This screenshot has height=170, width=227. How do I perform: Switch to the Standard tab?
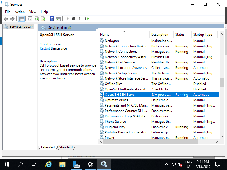[66, 147]
